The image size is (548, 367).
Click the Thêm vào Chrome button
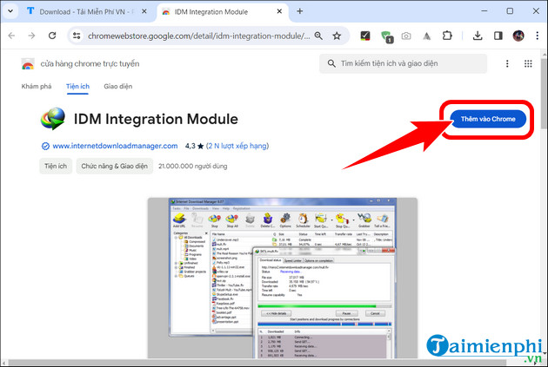click(x=488, y=119)
